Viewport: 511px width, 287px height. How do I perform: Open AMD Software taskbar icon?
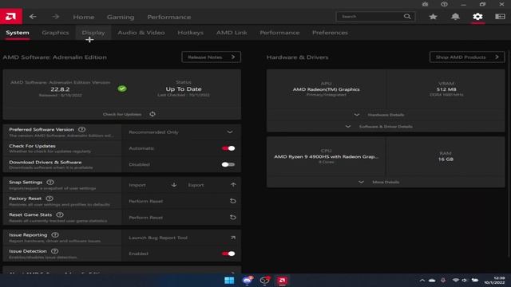(x=282, y=280)
